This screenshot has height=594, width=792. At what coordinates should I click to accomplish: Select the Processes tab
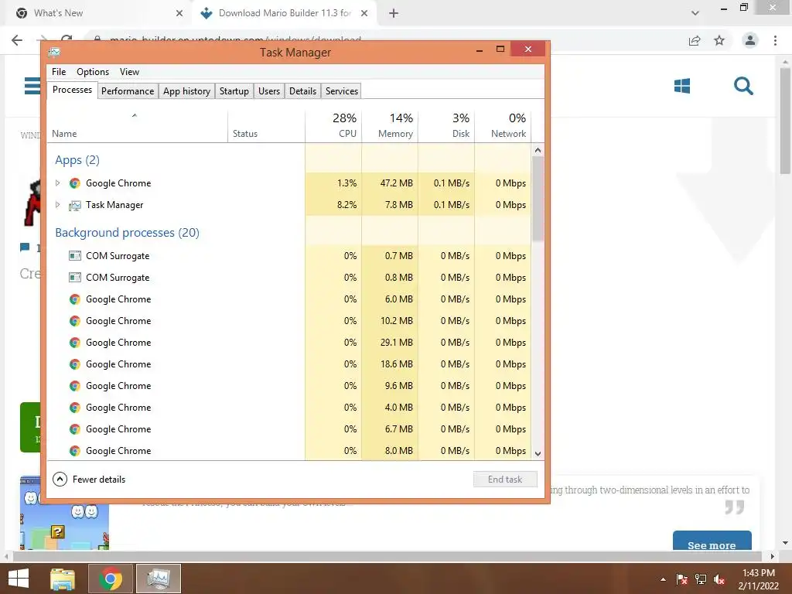coord(72,90)
